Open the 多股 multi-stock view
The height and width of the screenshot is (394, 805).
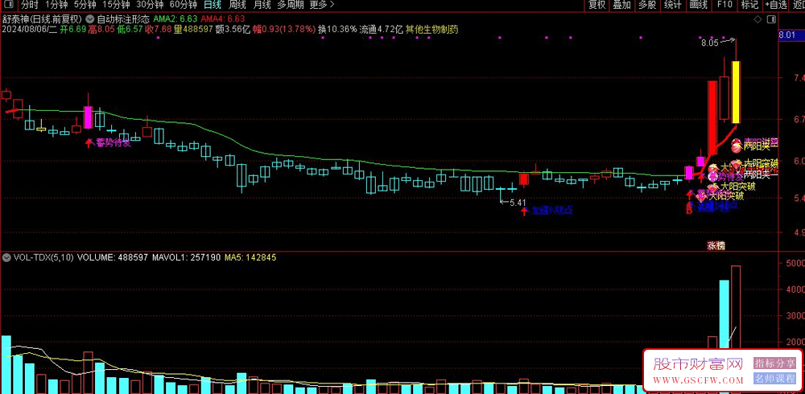pyautogui.click(x=647, y=5)
